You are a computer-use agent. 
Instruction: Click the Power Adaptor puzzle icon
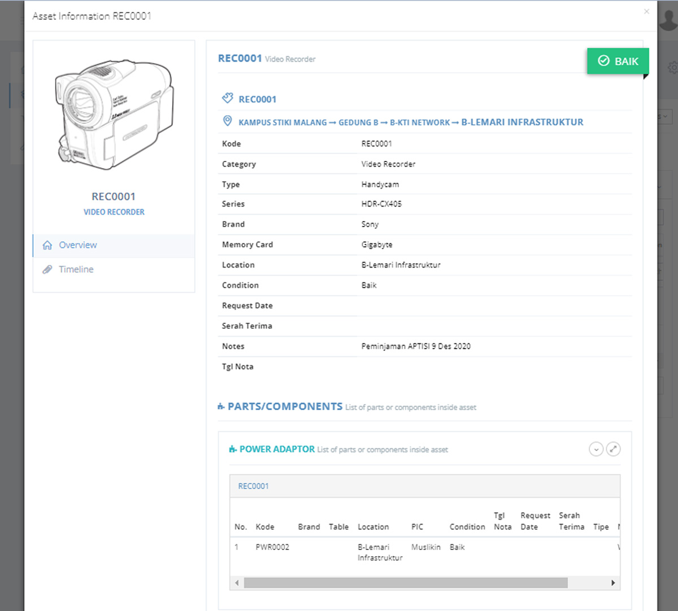(x=233, y=449)
